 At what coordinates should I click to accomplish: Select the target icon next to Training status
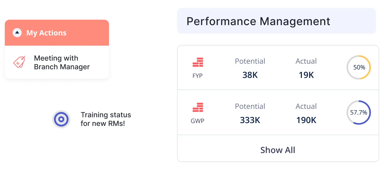[61, 119]
